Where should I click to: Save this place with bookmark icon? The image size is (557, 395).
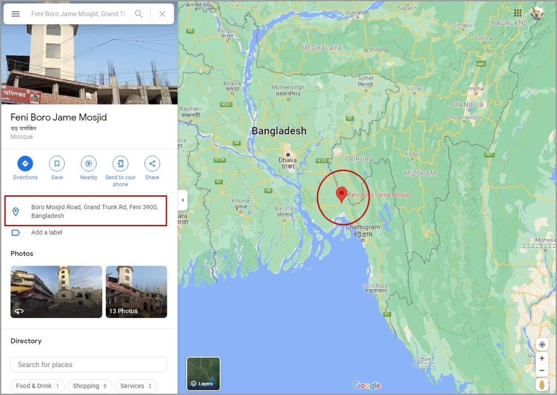(57, 164)
